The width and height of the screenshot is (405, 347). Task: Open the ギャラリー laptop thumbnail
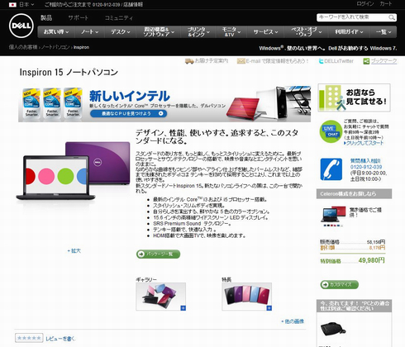click(161, 297)
